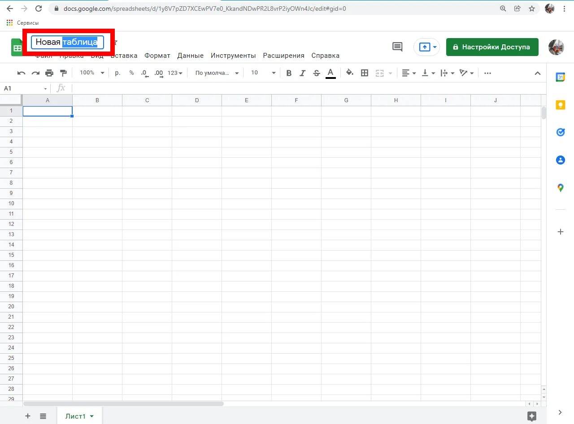Open text rotation dropdown
The image size is (574, 424).
click(467, 73)
